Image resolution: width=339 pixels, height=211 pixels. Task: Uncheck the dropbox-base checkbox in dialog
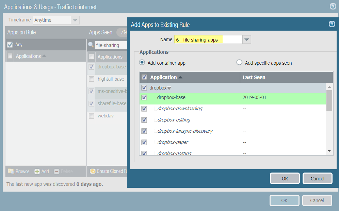pyautogui.click(x=144, y=97)
